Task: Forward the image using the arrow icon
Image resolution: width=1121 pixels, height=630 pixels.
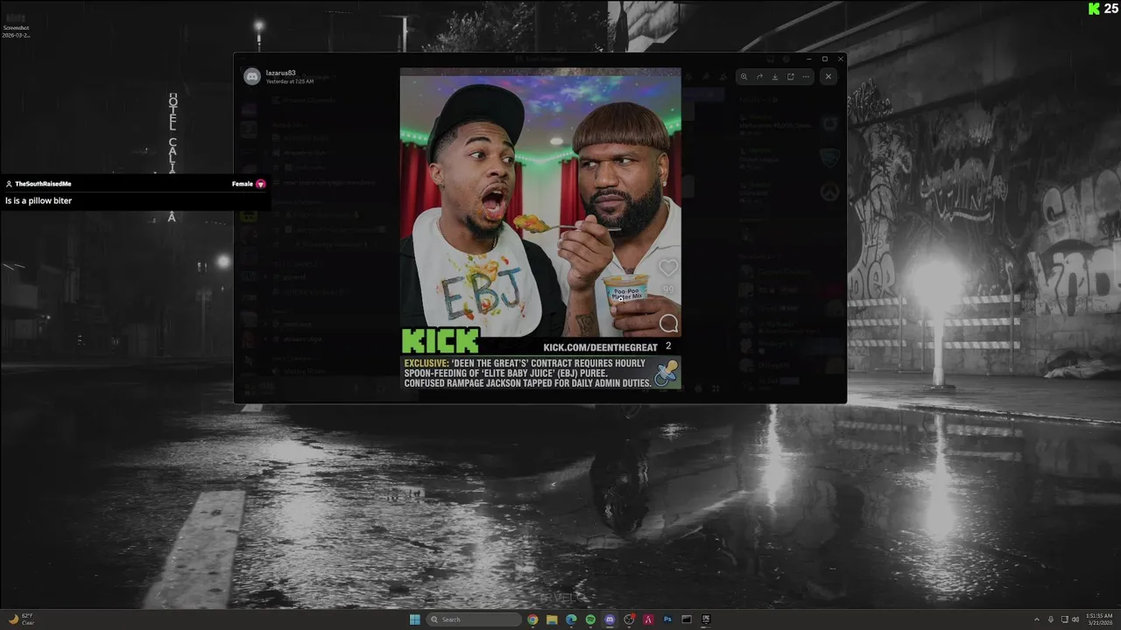Action: point(759,76)
